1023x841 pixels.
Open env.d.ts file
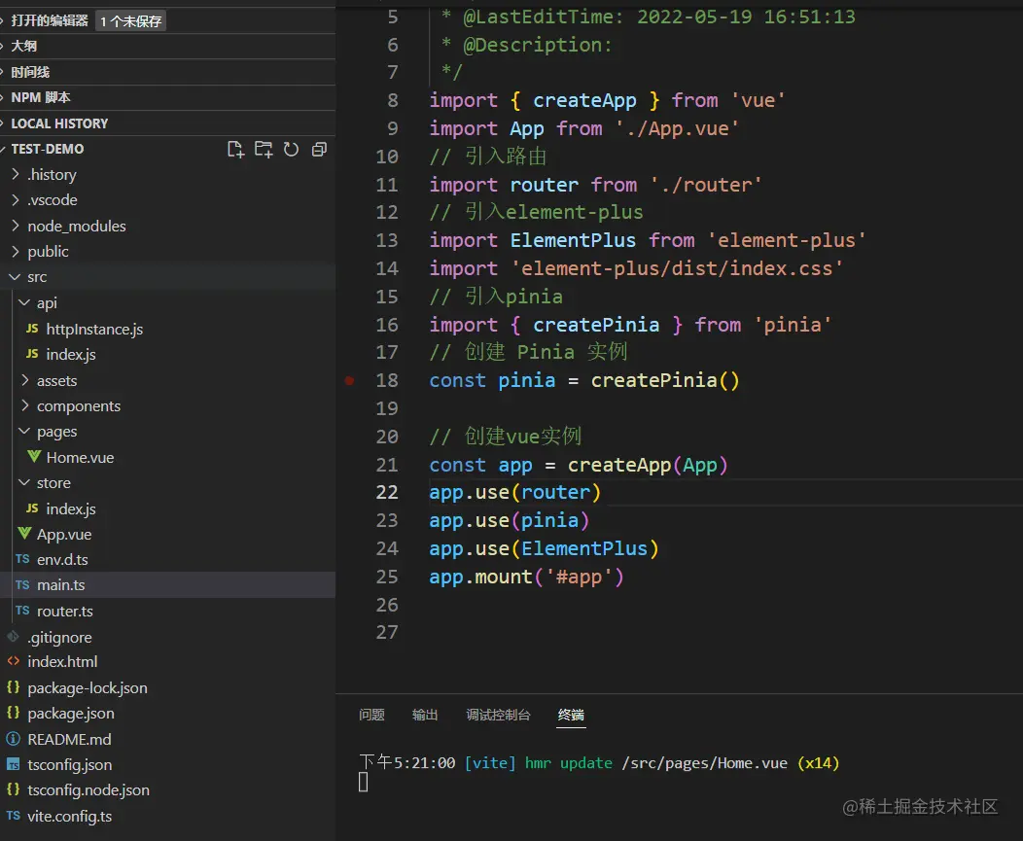167,559
